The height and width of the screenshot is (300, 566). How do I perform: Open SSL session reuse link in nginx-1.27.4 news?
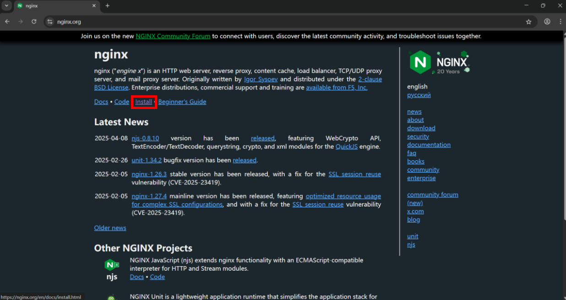pyautogui.click(x=318, y=204)
